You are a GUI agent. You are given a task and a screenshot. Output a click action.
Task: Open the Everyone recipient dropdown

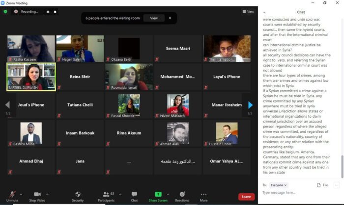point(278,185)
